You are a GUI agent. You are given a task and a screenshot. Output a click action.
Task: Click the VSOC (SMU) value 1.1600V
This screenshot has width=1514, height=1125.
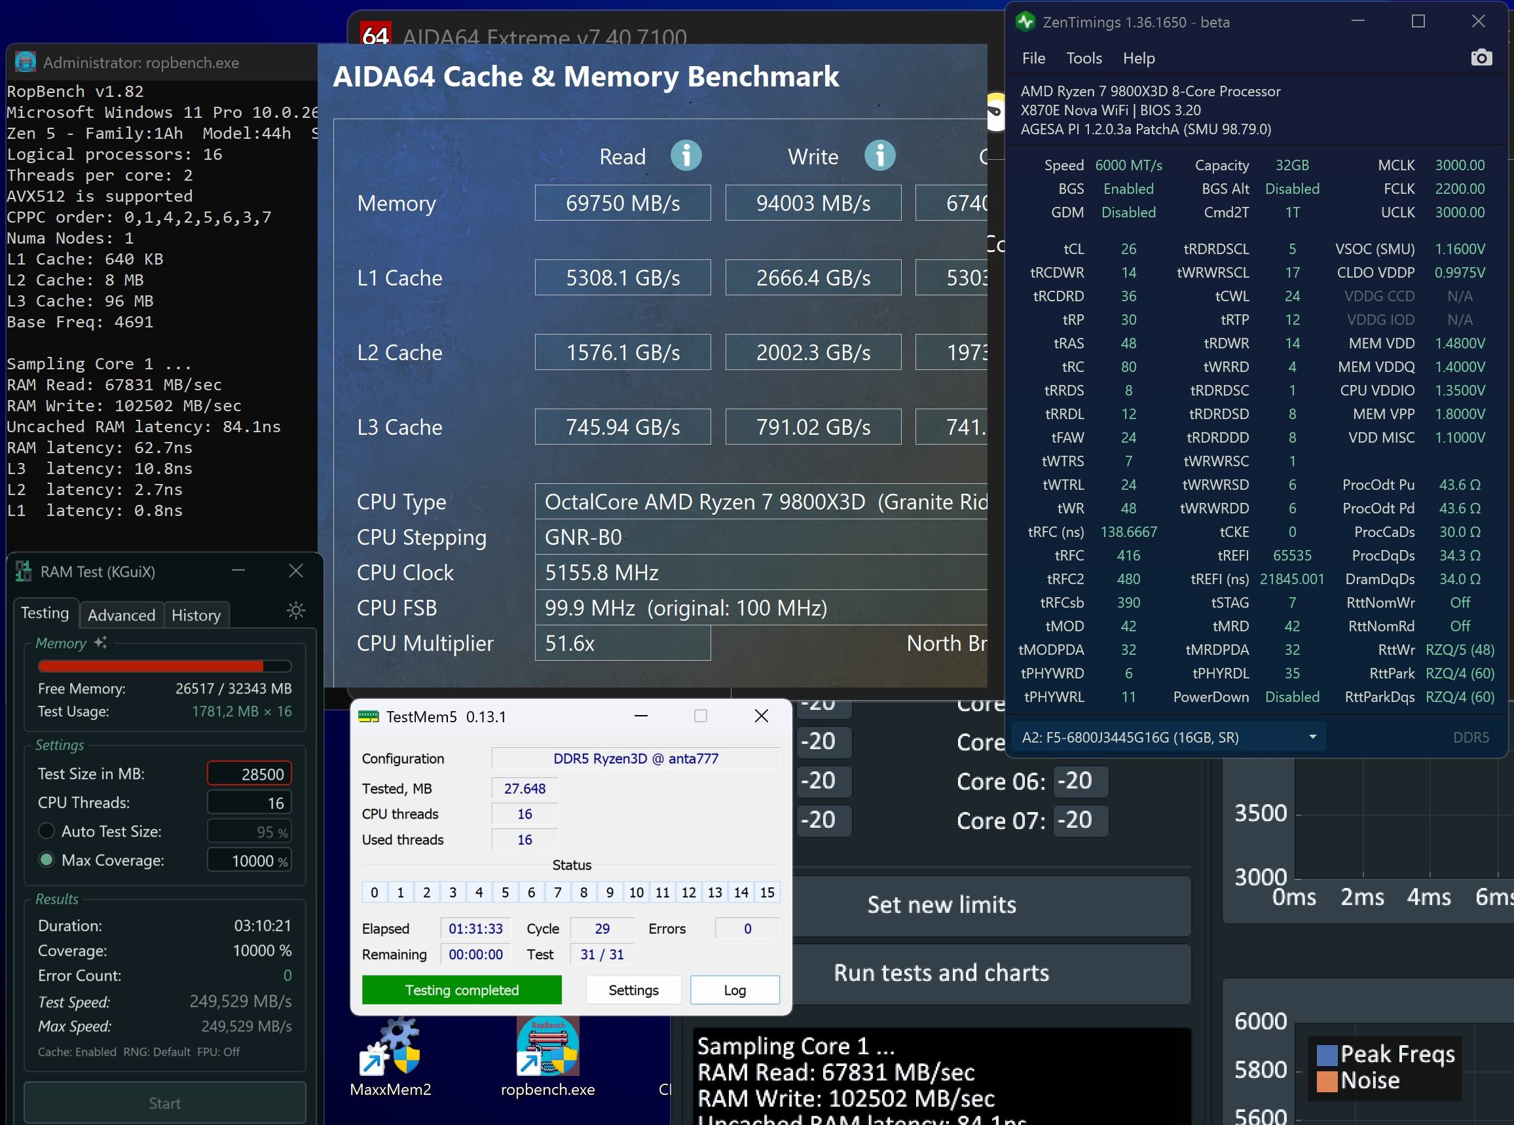[x=1459, y=249]
